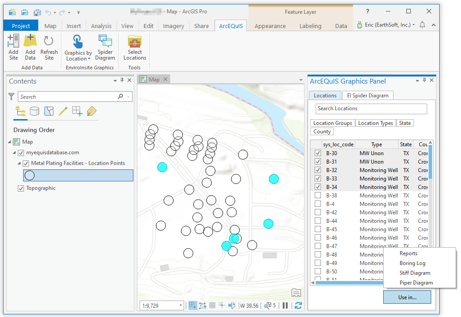Check location B-42
The width and height of the screenshot is (461, 317).
(x=318, y=212)
